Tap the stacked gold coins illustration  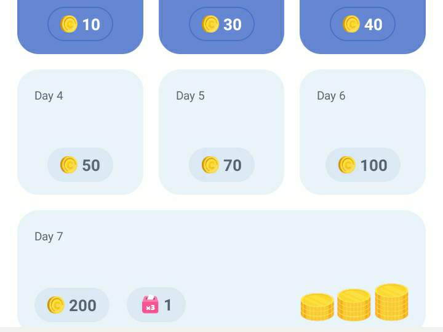click(x=355, y=302)
